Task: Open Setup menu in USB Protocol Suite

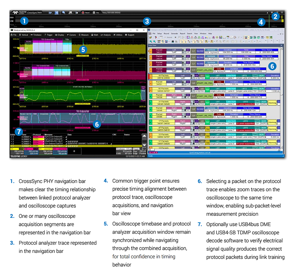Action: pyautogui.click(x=160, y=34)
